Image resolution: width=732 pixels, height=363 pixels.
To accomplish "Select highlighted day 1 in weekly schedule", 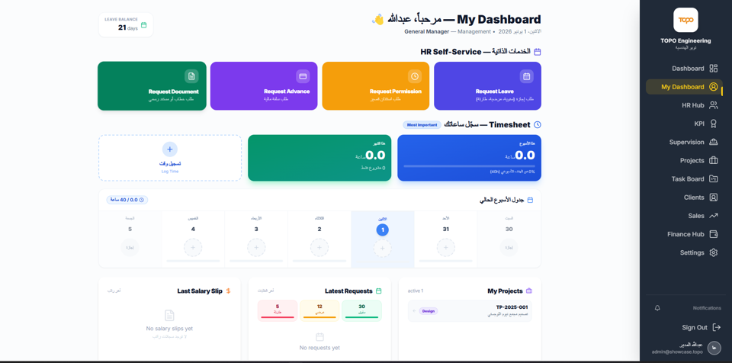I will coord(382,230).
